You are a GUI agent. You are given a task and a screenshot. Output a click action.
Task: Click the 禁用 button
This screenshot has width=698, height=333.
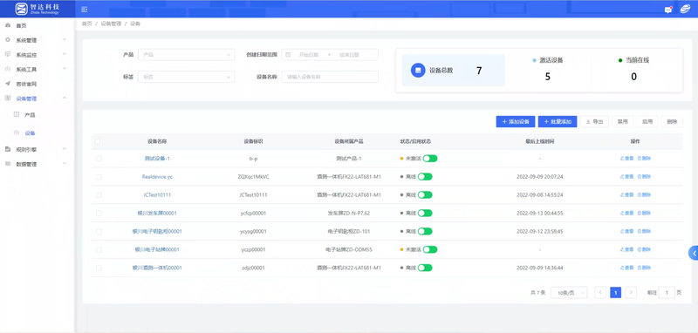(623, 121)
